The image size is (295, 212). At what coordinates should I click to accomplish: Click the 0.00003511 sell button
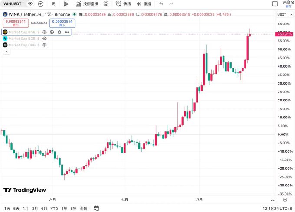point(16,23)
